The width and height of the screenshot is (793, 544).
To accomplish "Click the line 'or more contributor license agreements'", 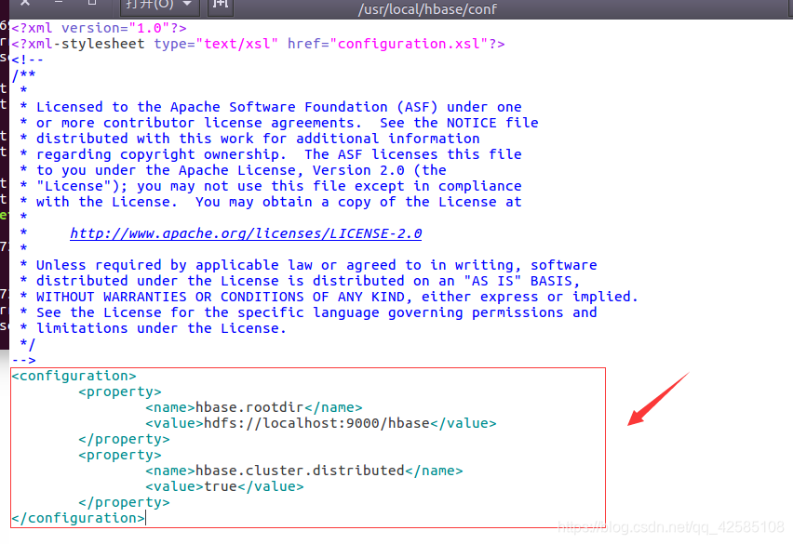I will tap(279, 123).
